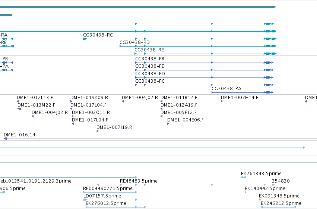
Task: Click the purple arrow under left DME1-004J02.R
Action: (32, 116)
